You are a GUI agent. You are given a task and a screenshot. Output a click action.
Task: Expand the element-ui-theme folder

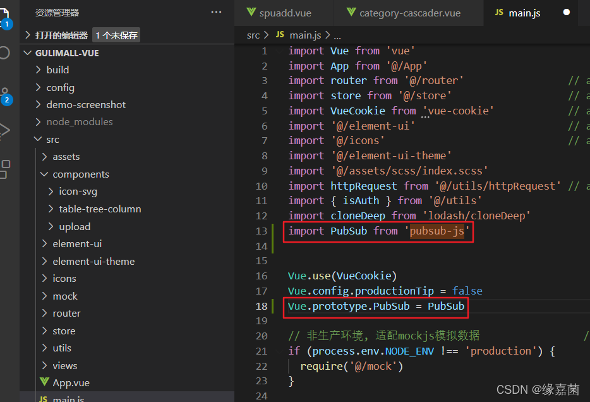click(44, 261)
